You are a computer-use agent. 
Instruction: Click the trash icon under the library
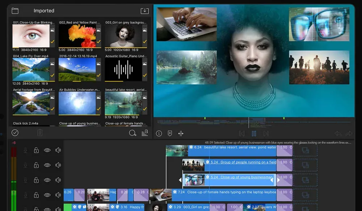point(40,133)
